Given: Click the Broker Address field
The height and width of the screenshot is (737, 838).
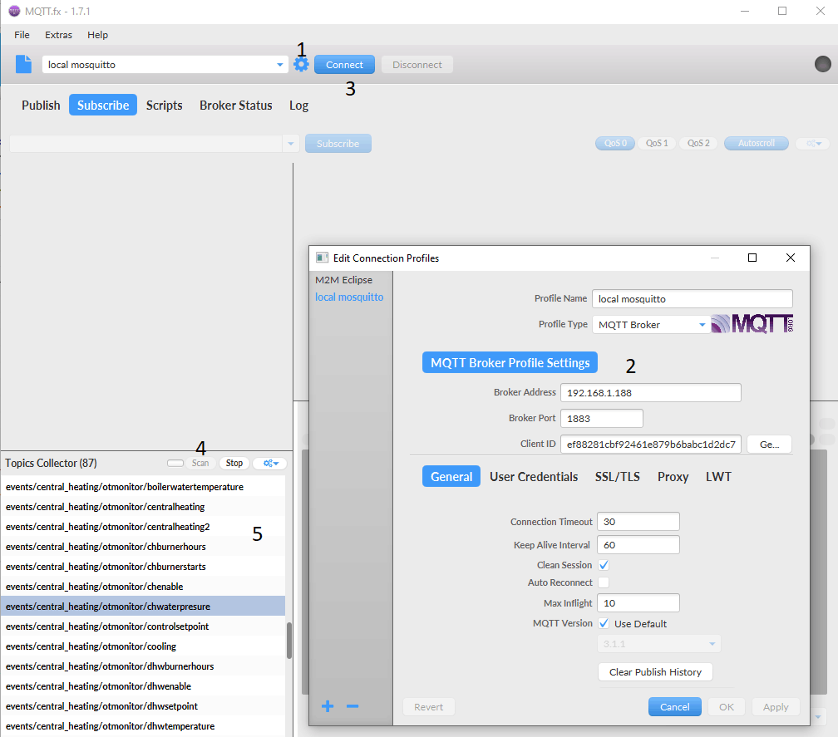Looking at the screenshot, I should [650, 392].
